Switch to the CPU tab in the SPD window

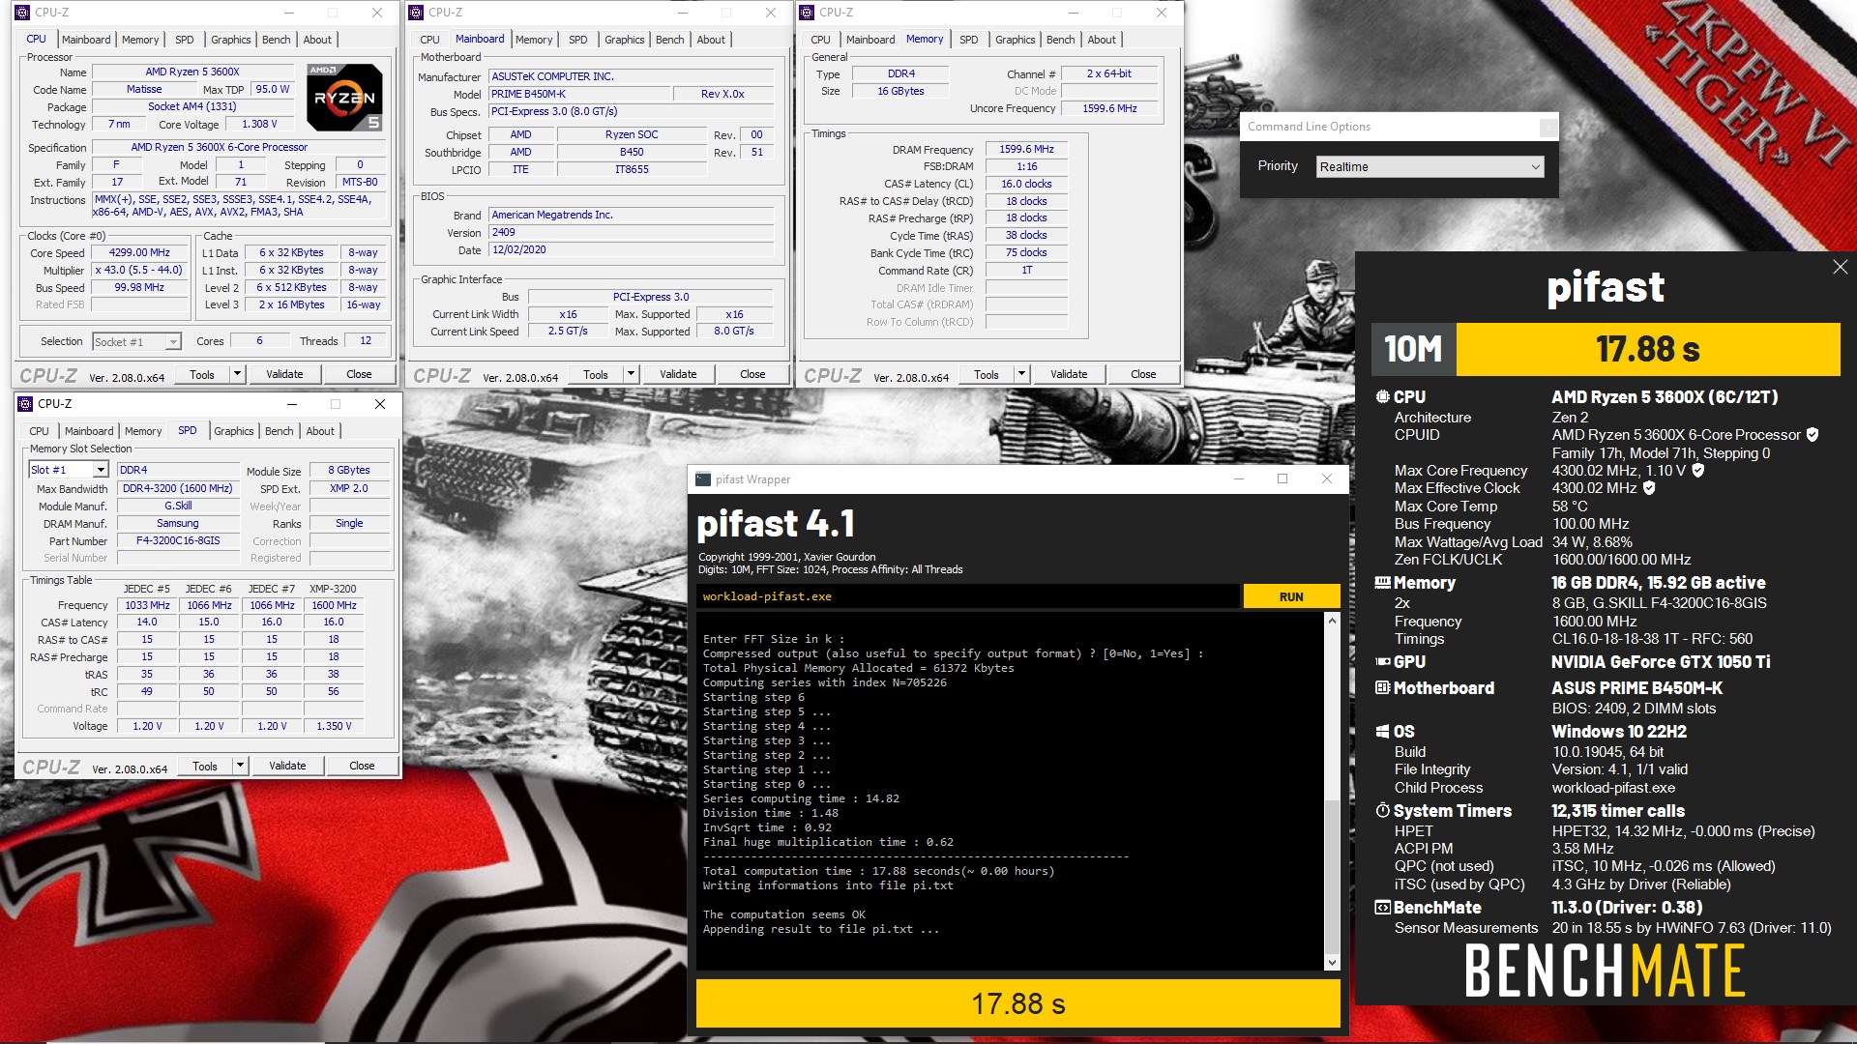[39, 431]
